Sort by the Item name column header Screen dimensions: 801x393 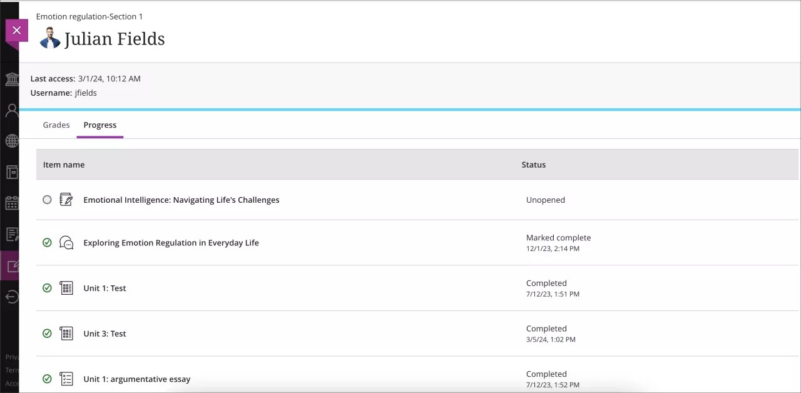63,164
